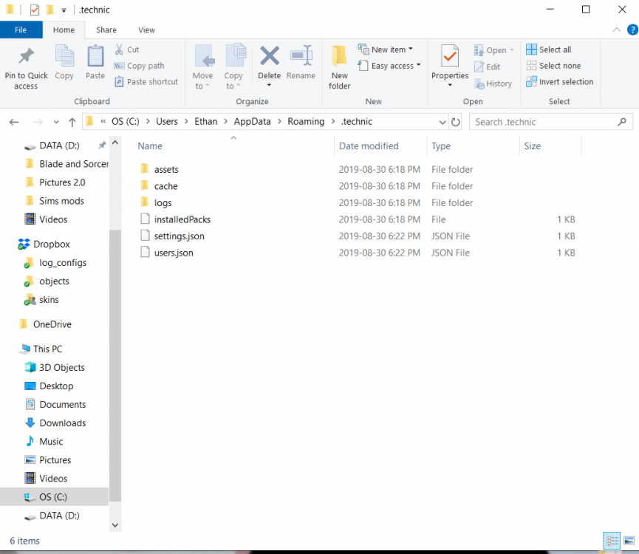Screen dimensions: 639x554
Task: Click Ethan in the address breadcrumb
Action: pos(206,122)
